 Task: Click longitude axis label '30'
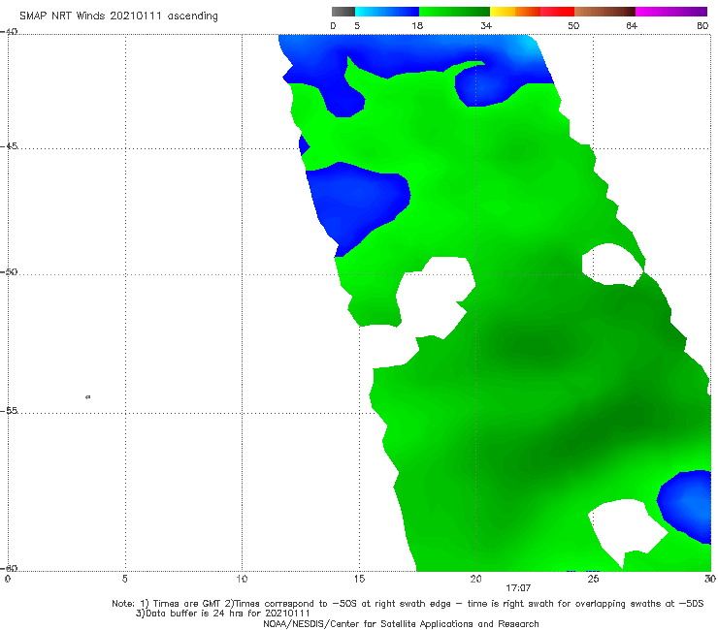tap(710, 580)
